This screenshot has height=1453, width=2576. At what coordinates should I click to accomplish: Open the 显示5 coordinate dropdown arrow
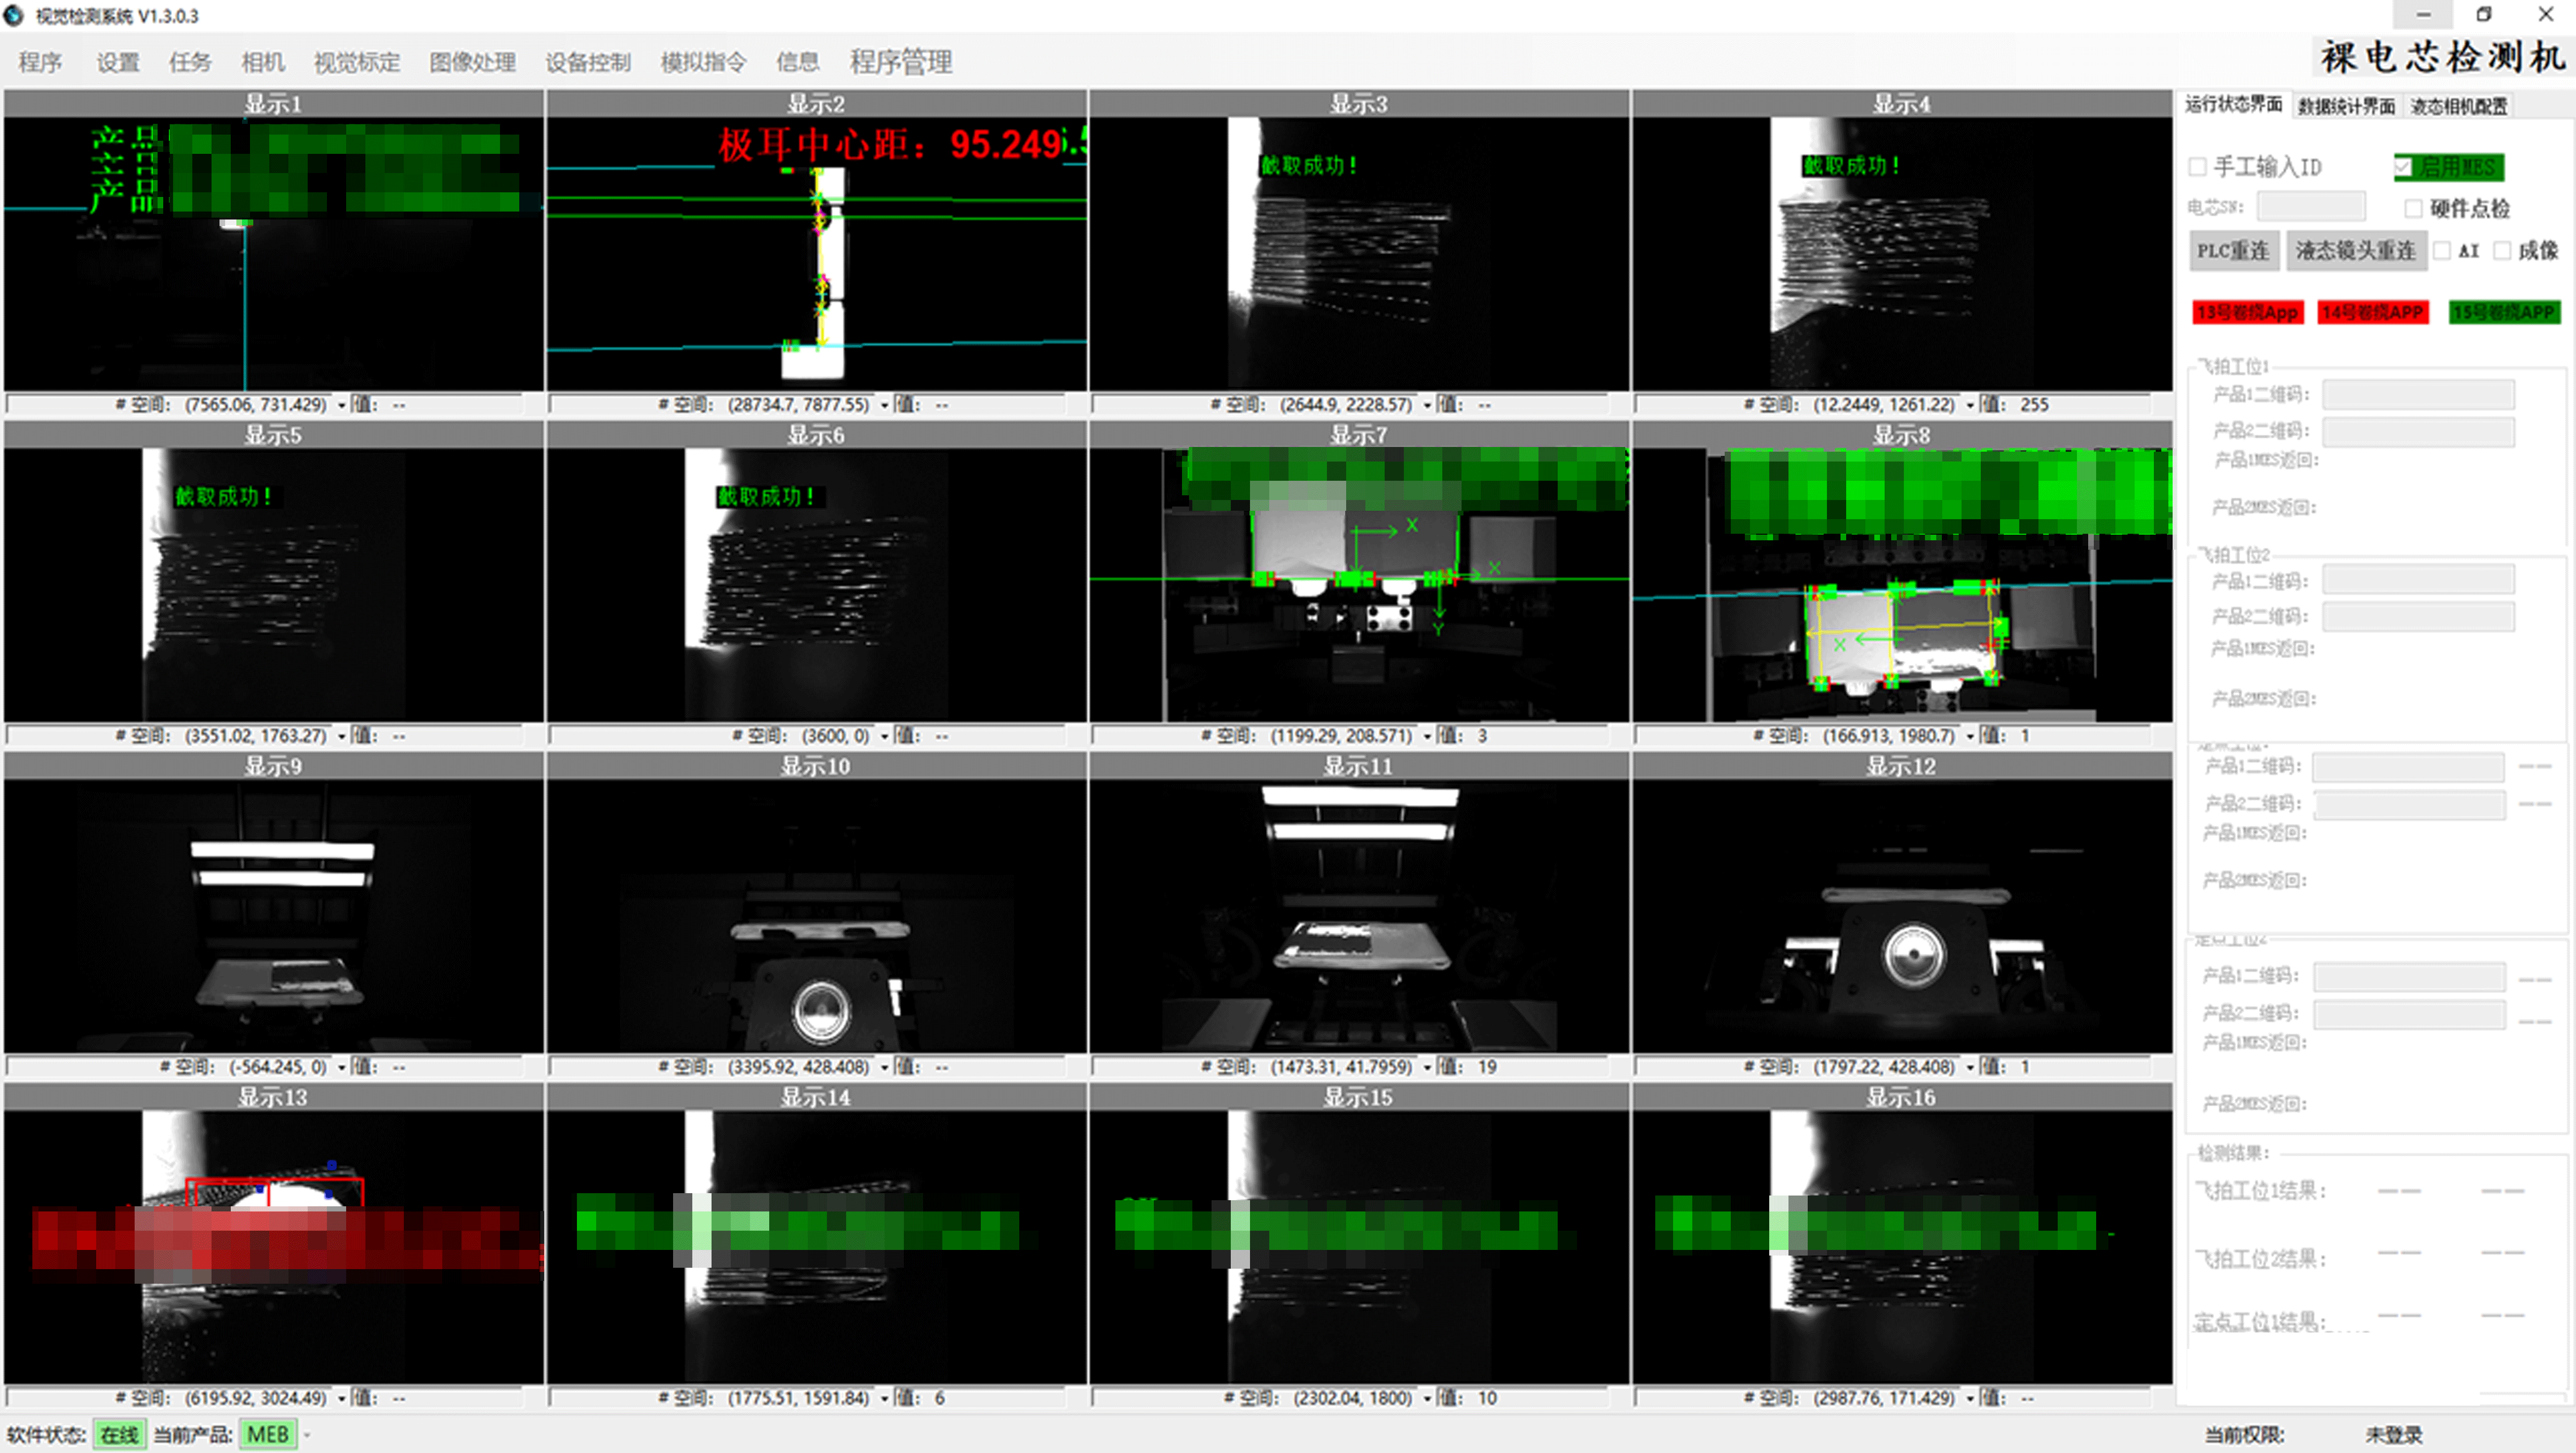point(342,736)
